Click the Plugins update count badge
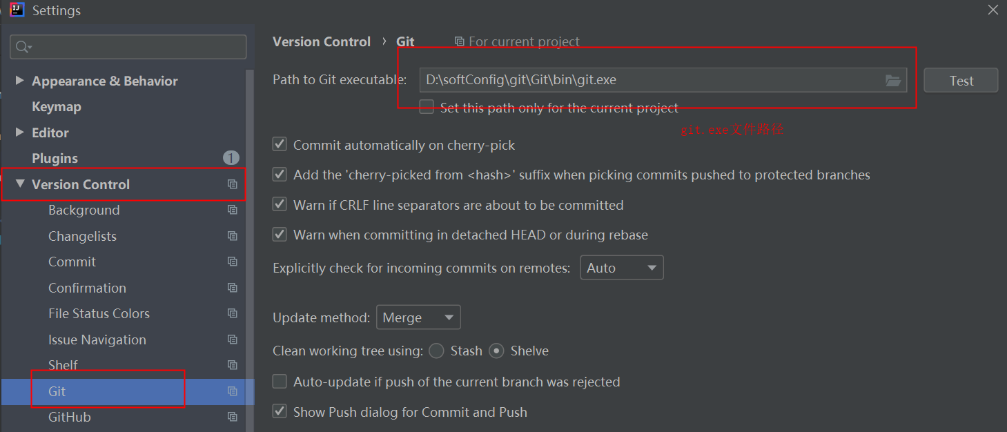The image size is (1007, 432). [x=231, y=158]
